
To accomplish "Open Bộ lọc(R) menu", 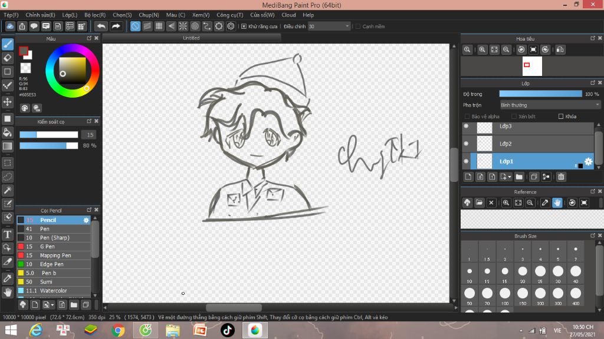I will pos(95,15).
